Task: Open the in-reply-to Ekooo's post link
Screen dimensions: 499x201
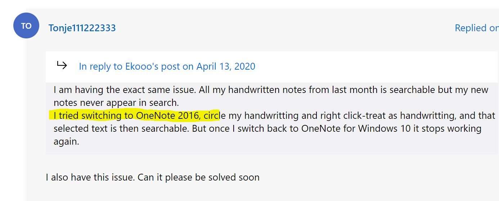Action: point(167,66)
